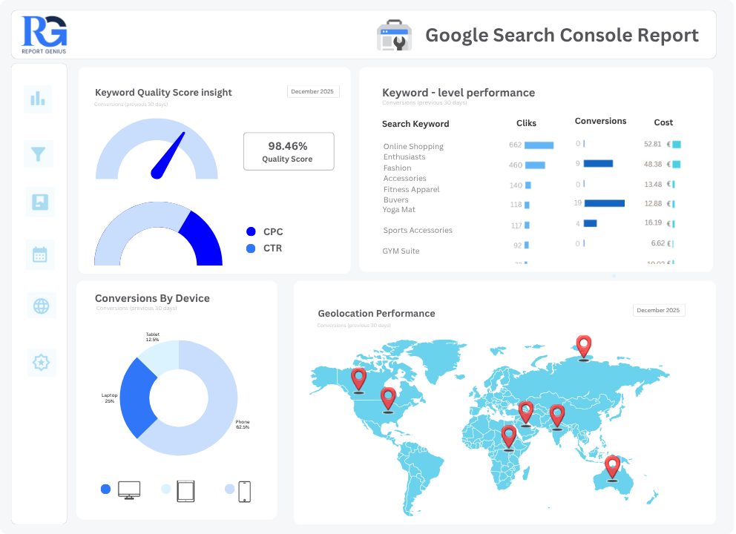The width and height of the screenshot is (736, 534).
Task: Click the 98.46% Quality Score box
Action: click(x=289, y=151)
